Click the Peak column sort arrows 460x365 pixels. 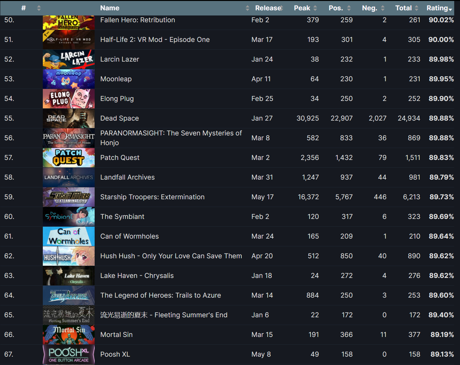pos(315,8)
